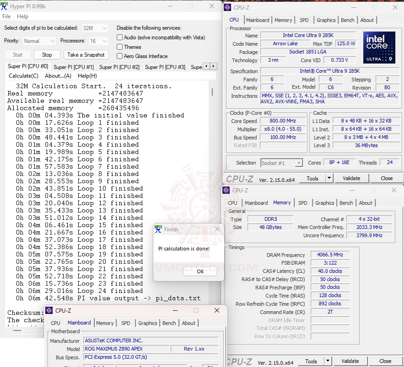Check the Themes option
The height and width of the screenshot is (367, 404).
click(x=119, y=47)
